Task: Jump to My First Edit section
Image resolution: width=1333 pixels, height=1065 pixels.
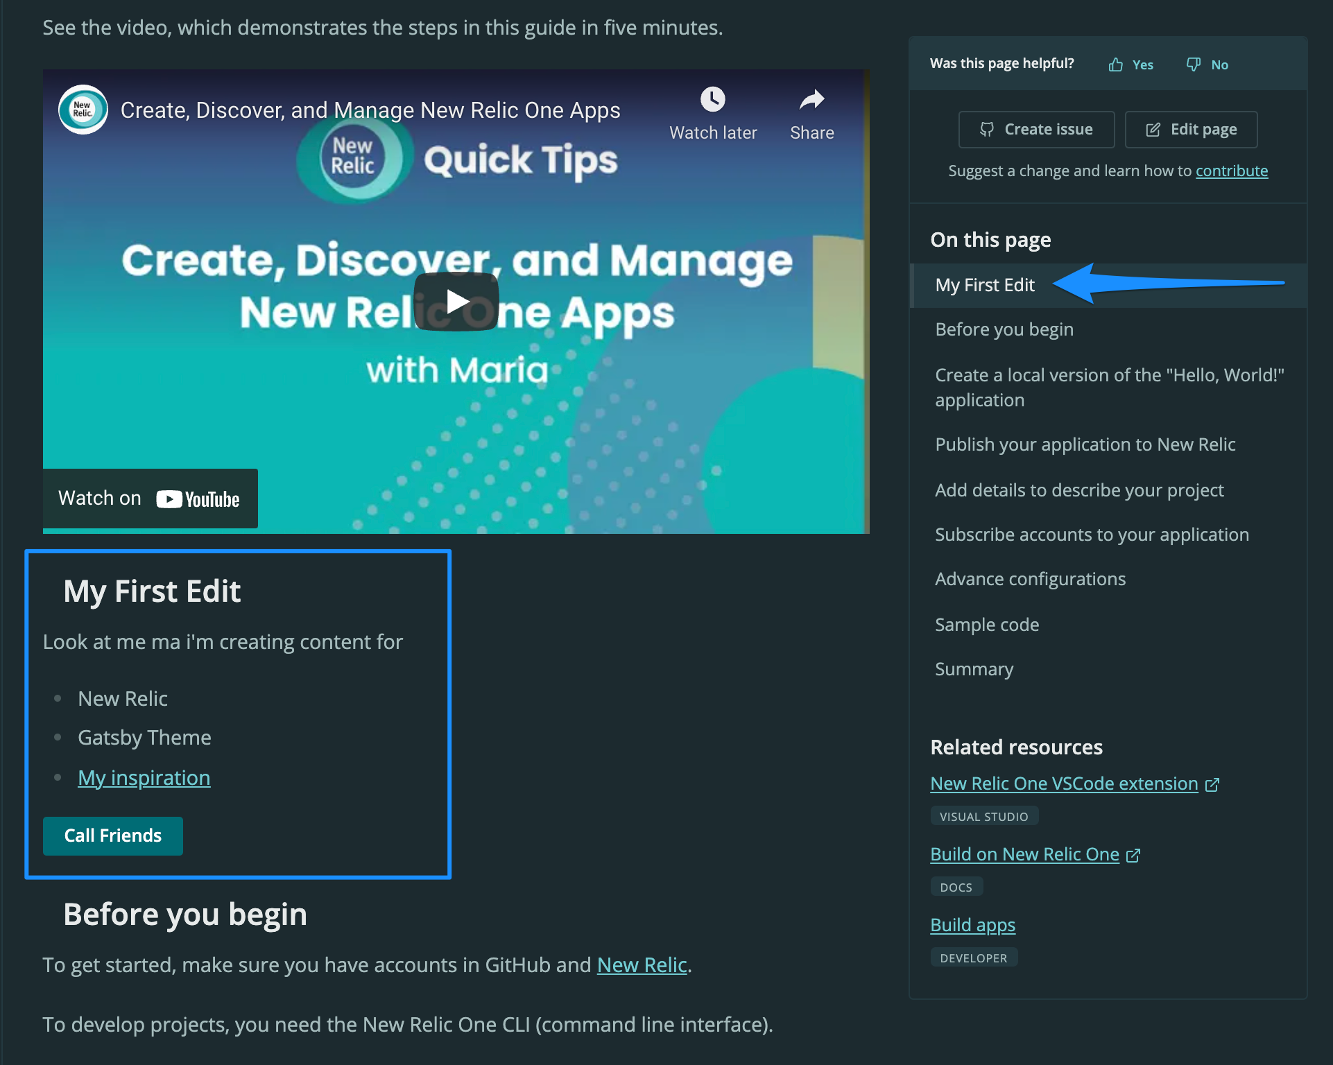Action: tap(984, 285)
